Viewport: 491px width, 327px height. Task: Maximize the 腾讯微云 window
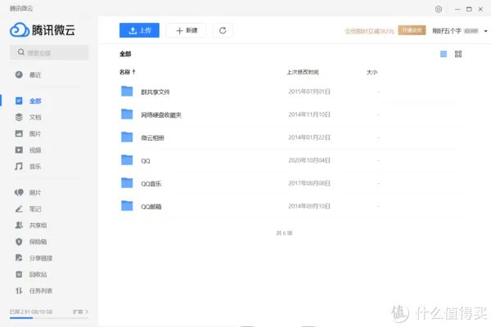[469, 9]
